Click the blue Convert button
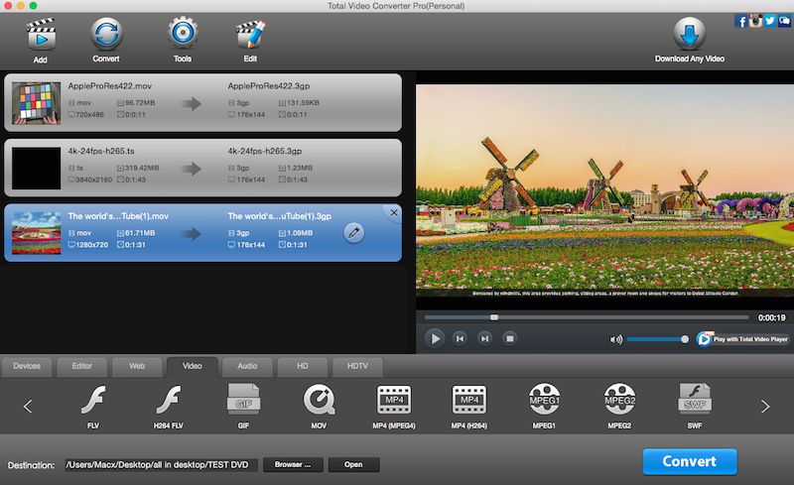The image size is (794, 485). coord(690,462)
